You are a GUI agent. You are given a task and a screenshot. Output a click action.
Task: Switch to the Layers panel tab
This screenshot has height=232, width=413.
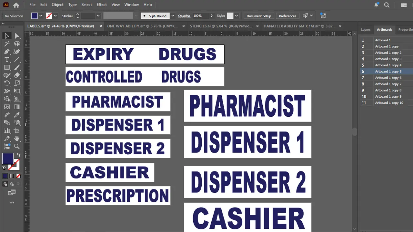[366, 29]
